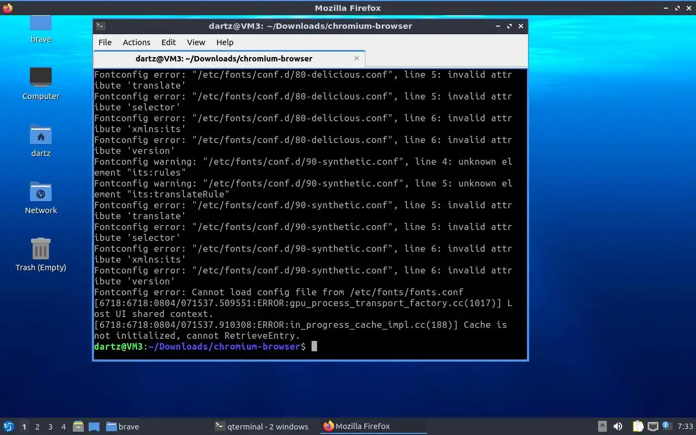Screen dimensions: 696x435
Task: Open the removable media eject tray icon
Action: point(602,426)
